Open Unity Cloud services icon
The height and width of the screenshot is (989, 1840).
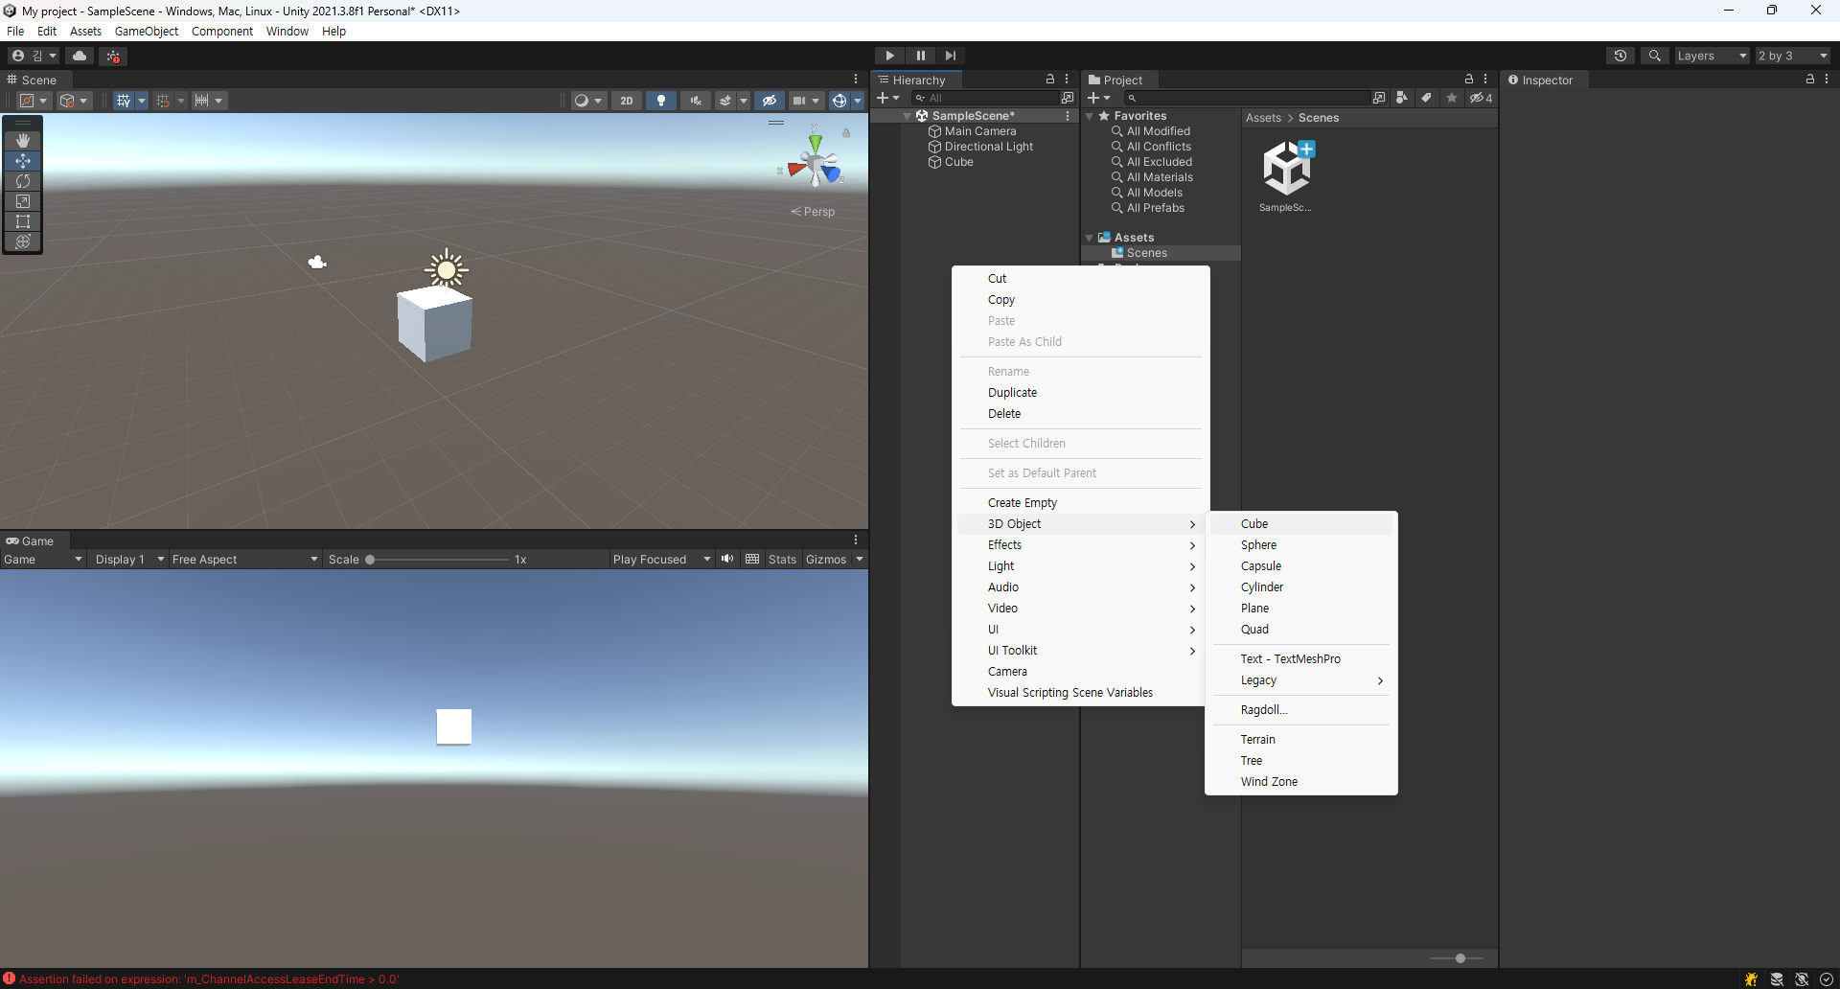coord(80,56)
